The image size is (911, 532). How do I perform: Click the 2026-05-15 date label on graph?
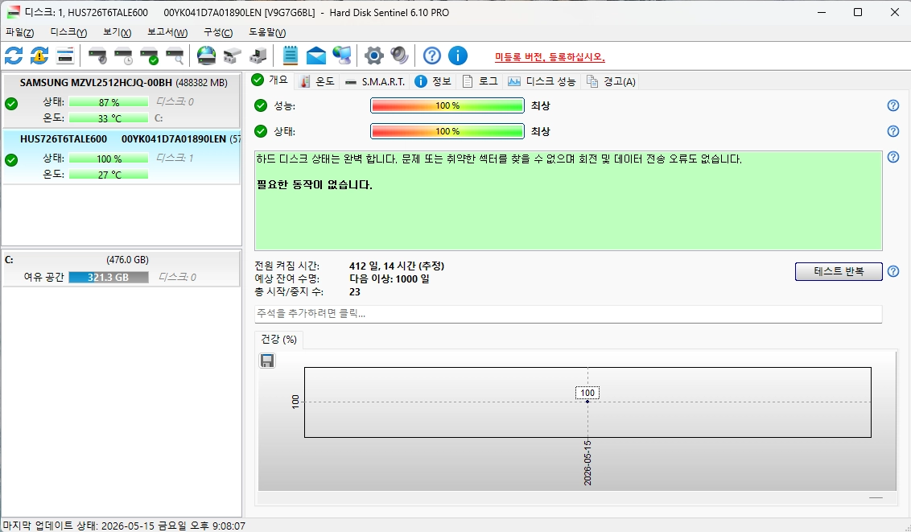point(587,463)
